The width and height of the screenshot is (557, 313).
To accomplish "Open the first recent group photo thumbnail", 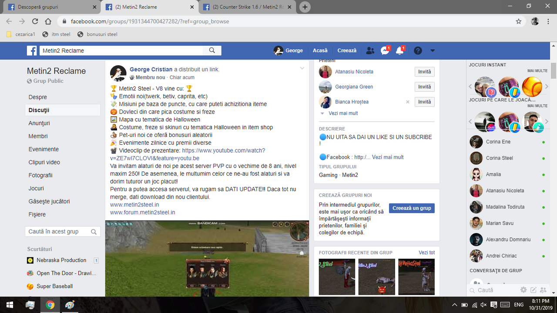I will [337, 277].
